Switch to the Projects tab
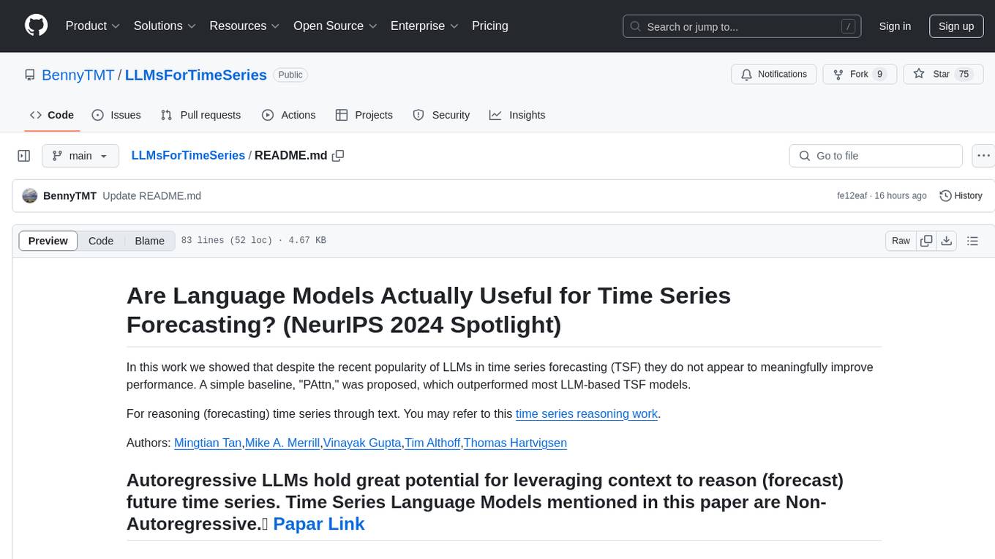 click(364, 115)
